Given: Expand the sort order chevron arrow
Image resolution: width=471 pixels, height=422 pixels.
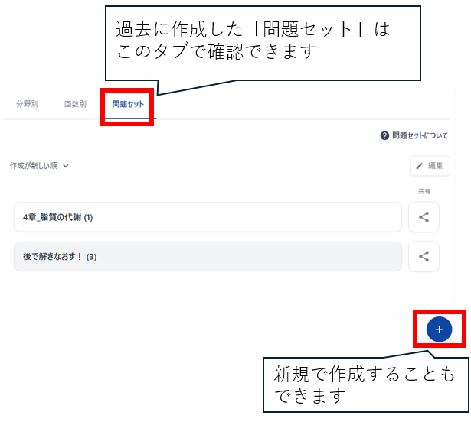Looking at the screenshot, I should coord(66,166).
